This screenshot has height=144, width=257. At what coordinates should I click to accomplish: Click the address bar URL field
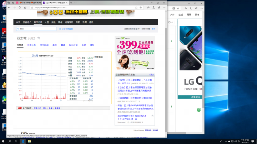(x=84, y=7)
